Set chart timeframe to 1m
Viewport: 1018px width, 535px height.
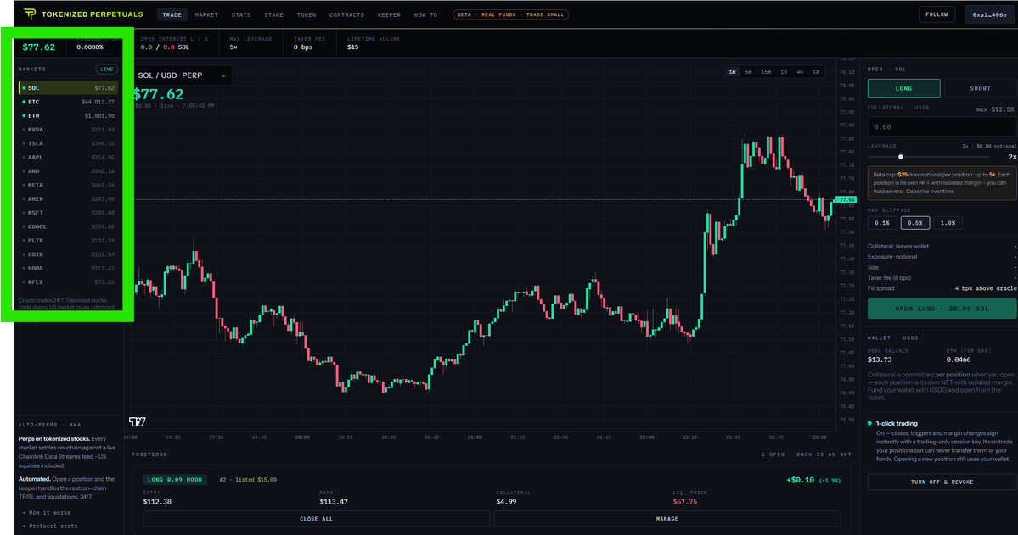coord(733,72)
